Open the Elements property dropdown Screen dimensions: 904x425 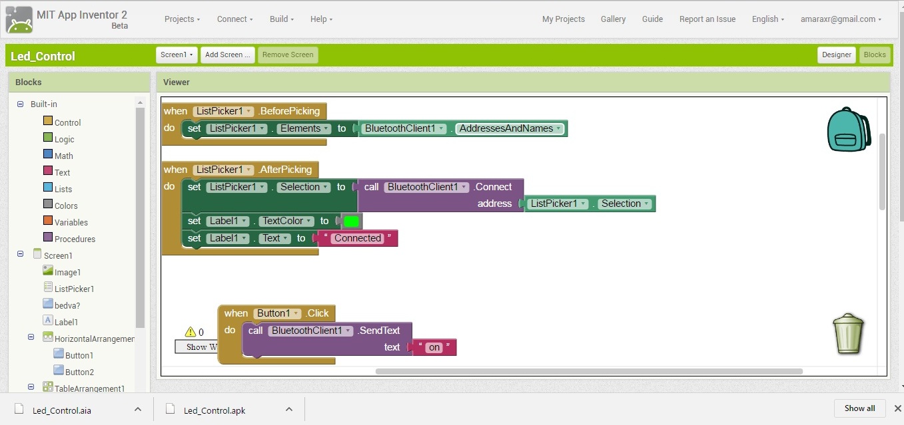(x=304, y=128)
